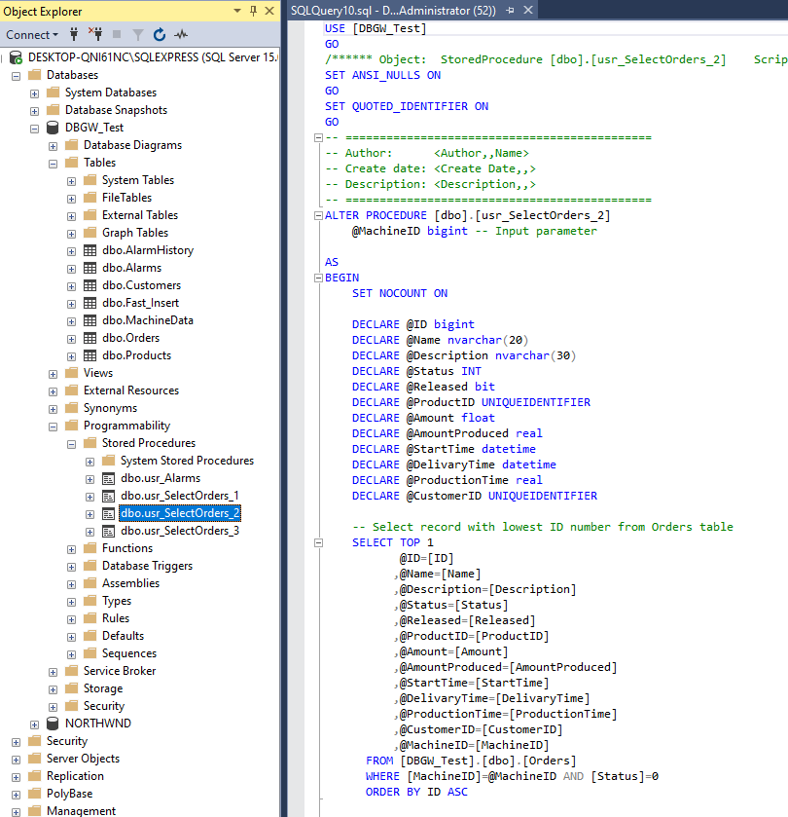788x817 pixels.
Task: Expand the dbo.usr_SelectOrders_2 procedure node
Action: tap(90, 514)
